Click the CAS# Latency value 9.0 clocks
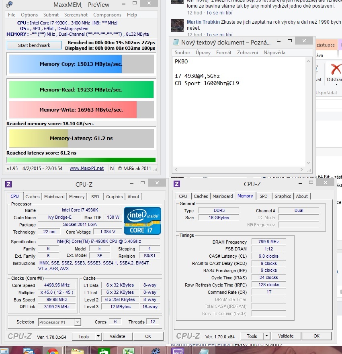 point(268,256)
